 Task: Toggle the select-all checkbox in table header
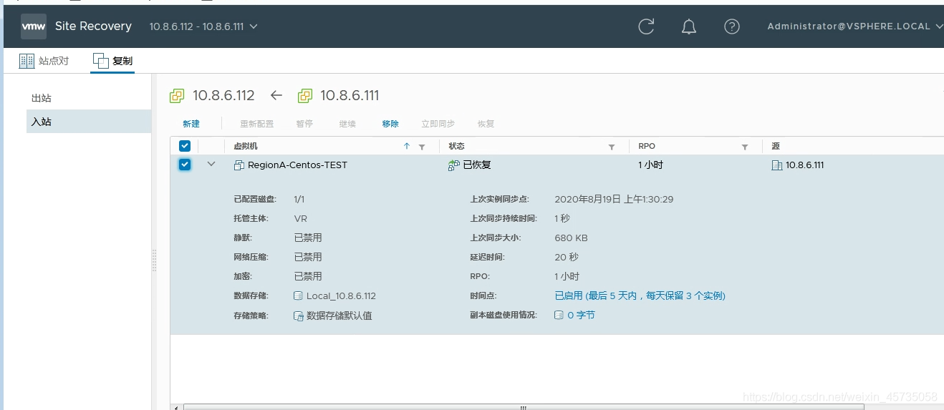185,146
